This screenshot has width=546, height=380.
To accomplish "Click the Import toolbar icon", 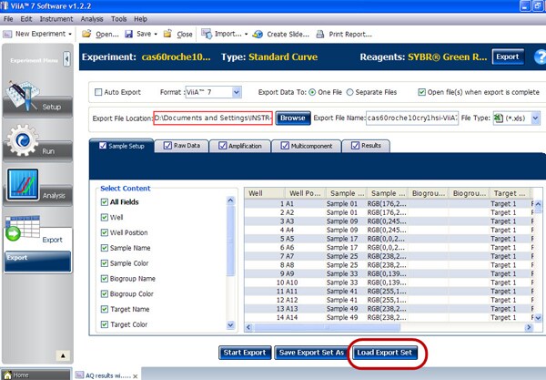I will 207,34.
